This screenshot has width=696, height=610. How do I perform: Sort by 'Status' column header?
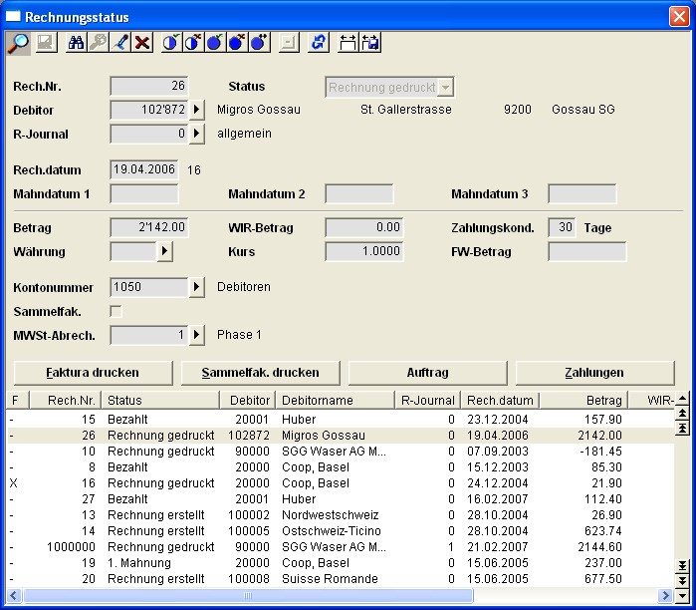tap(160, 401)
